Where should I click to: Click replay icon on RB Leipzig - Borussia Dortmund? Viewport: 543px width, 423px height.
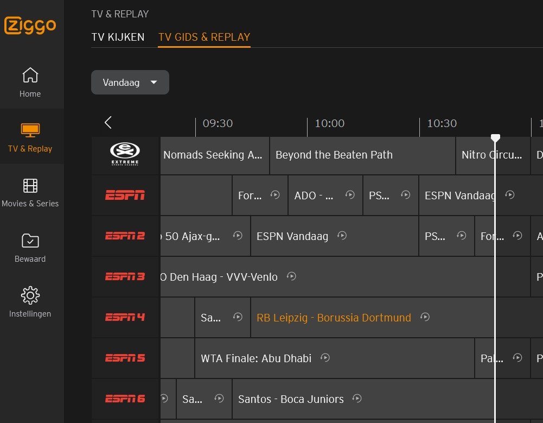click(425, 317)
